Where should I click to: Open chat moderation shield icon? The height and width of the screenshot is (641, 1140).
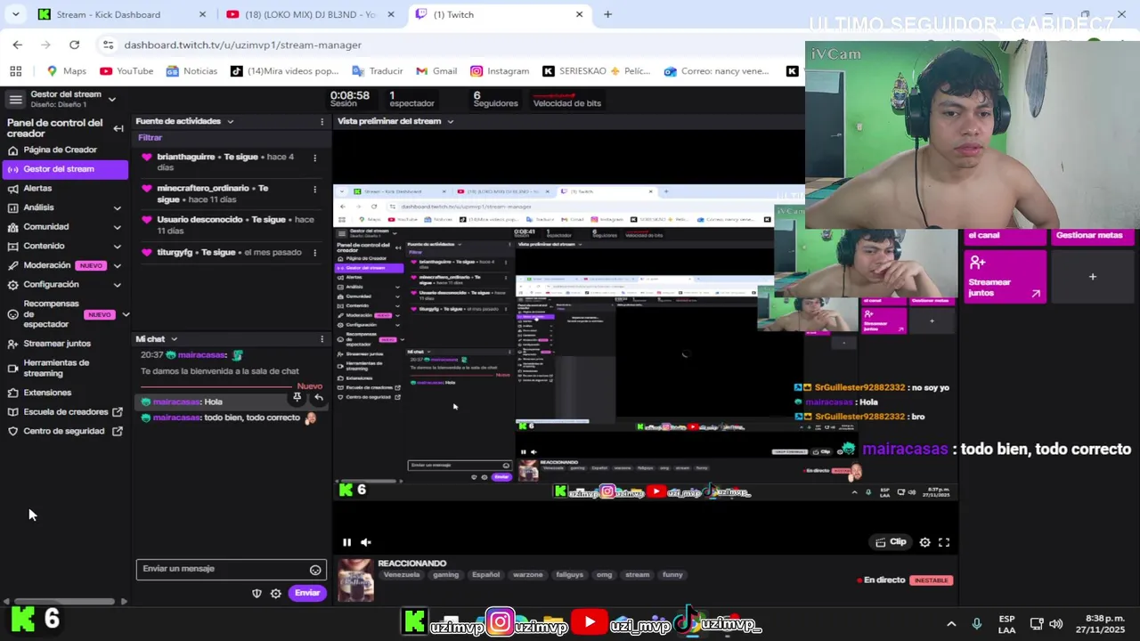[x=256, y=593]
